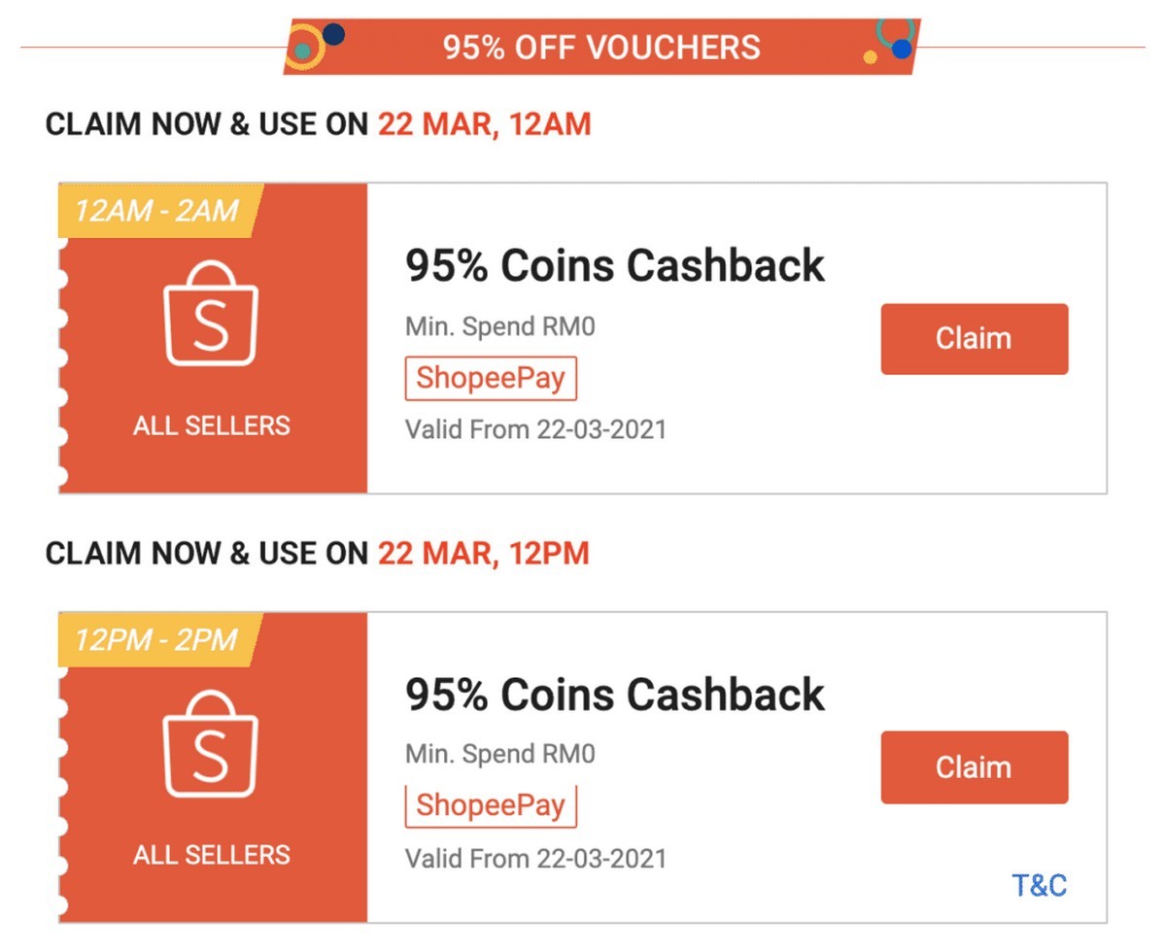Click Min. Spend RM0 on the 12AM voucher
The width and height of the screenshot is (1166, 952).
(499, 326)
